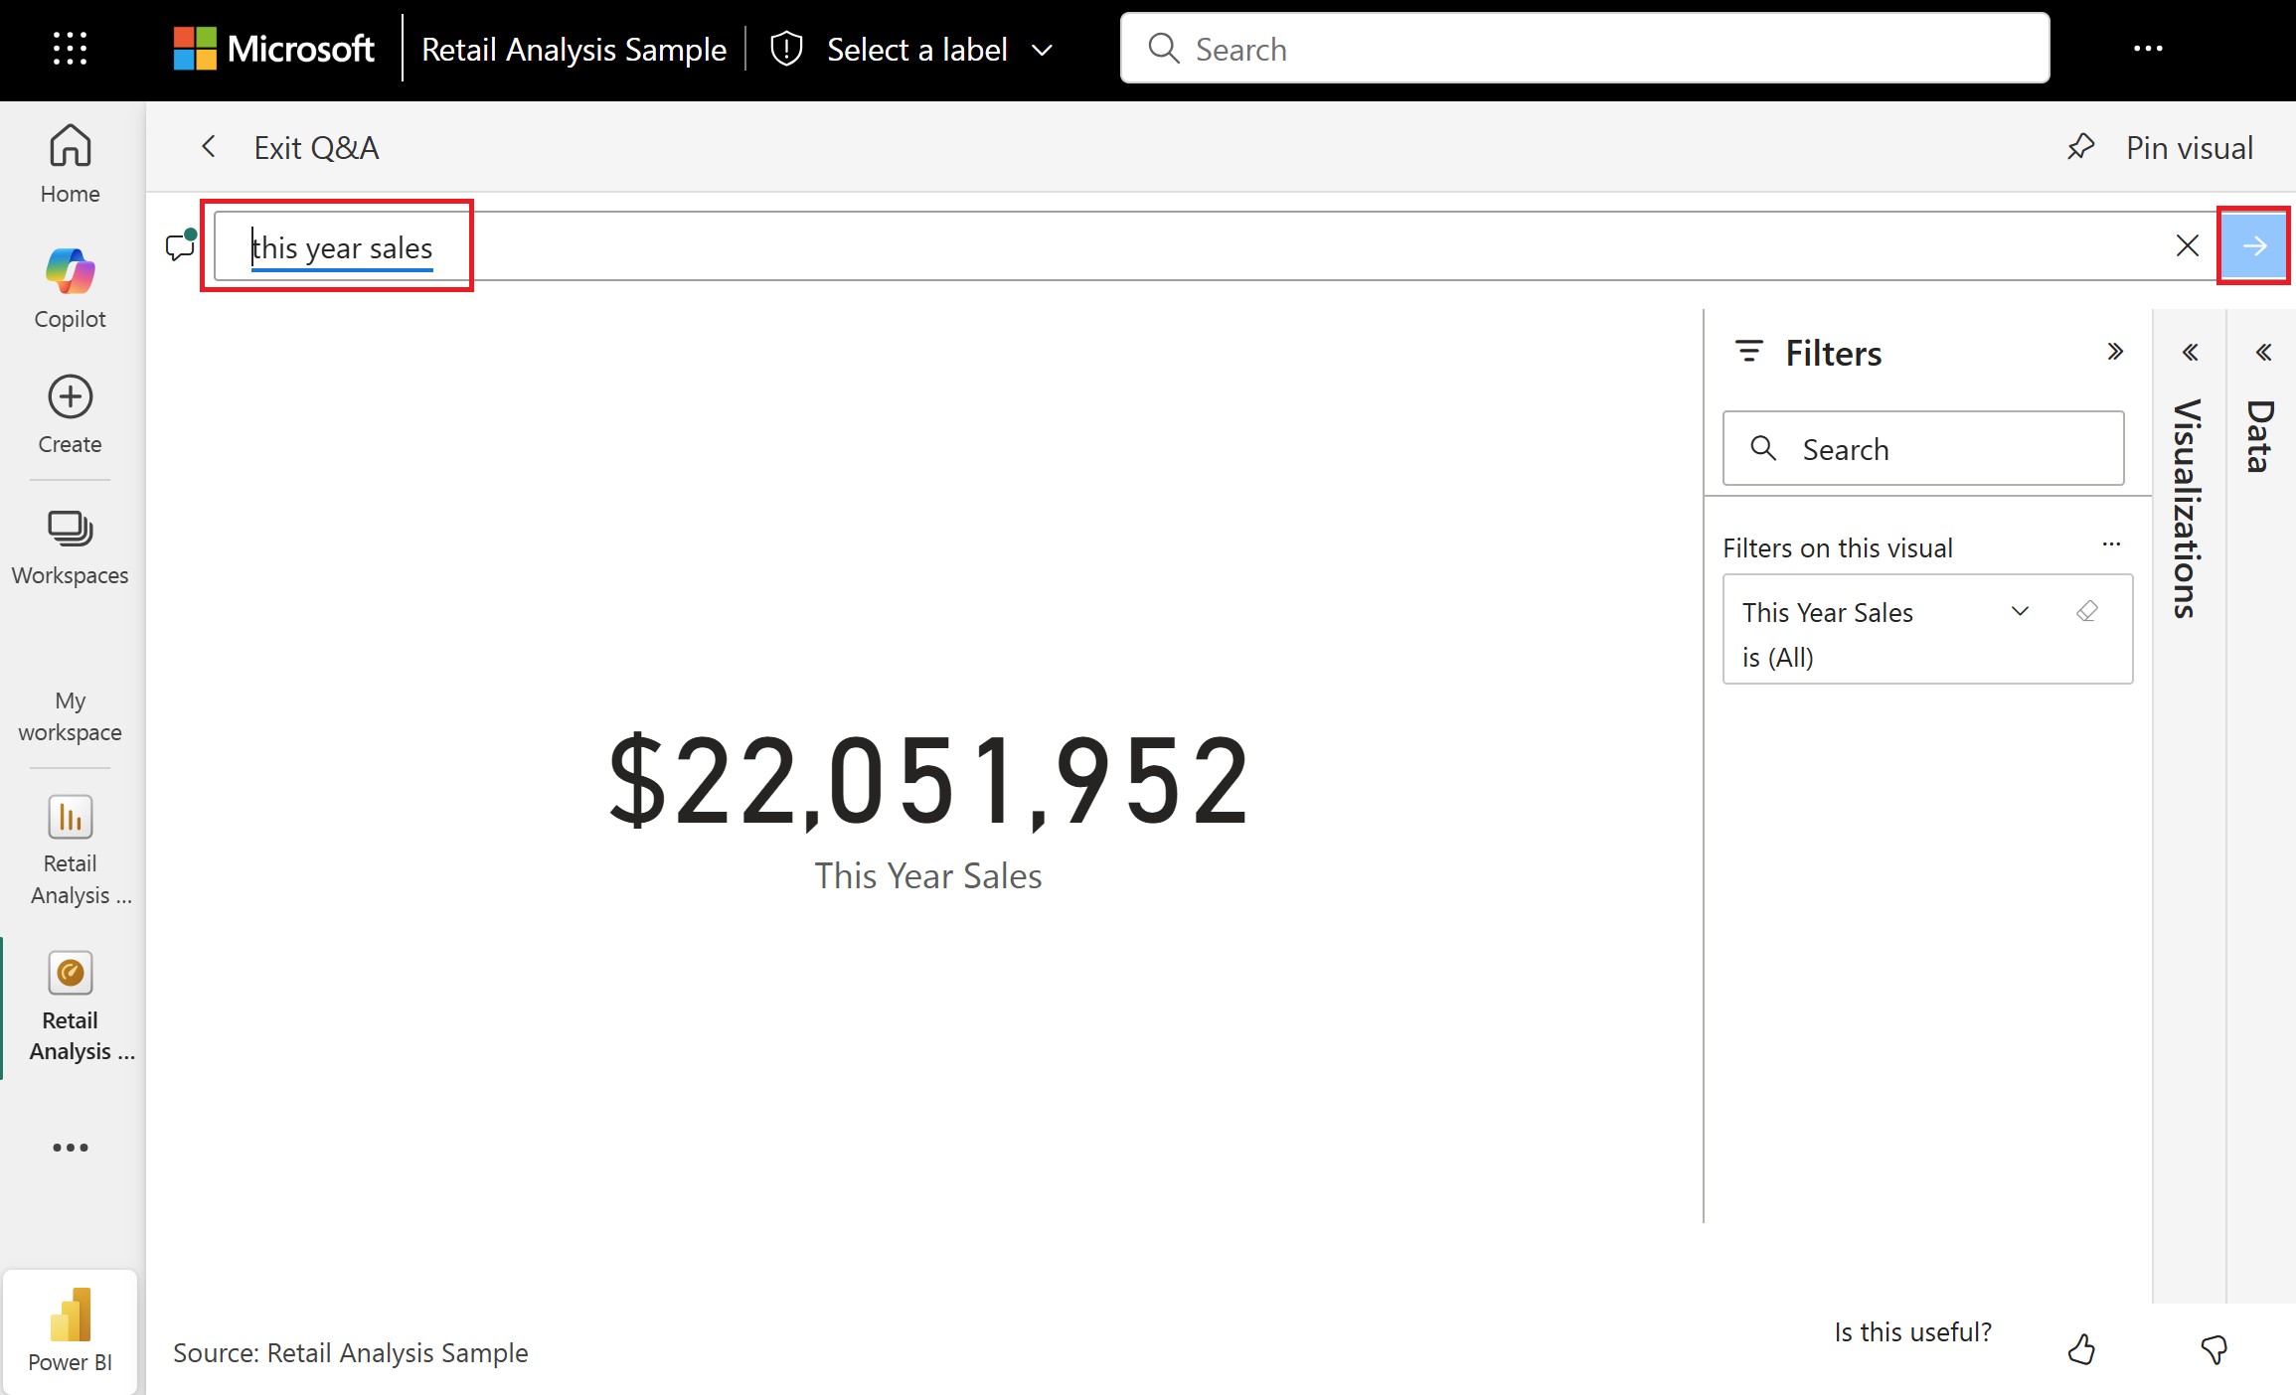The height and width of the screenshot is (1395, 2296).
Task: Submit the Q&A question arrow button
Action: pyautogui.click(x=2253, y=245)
